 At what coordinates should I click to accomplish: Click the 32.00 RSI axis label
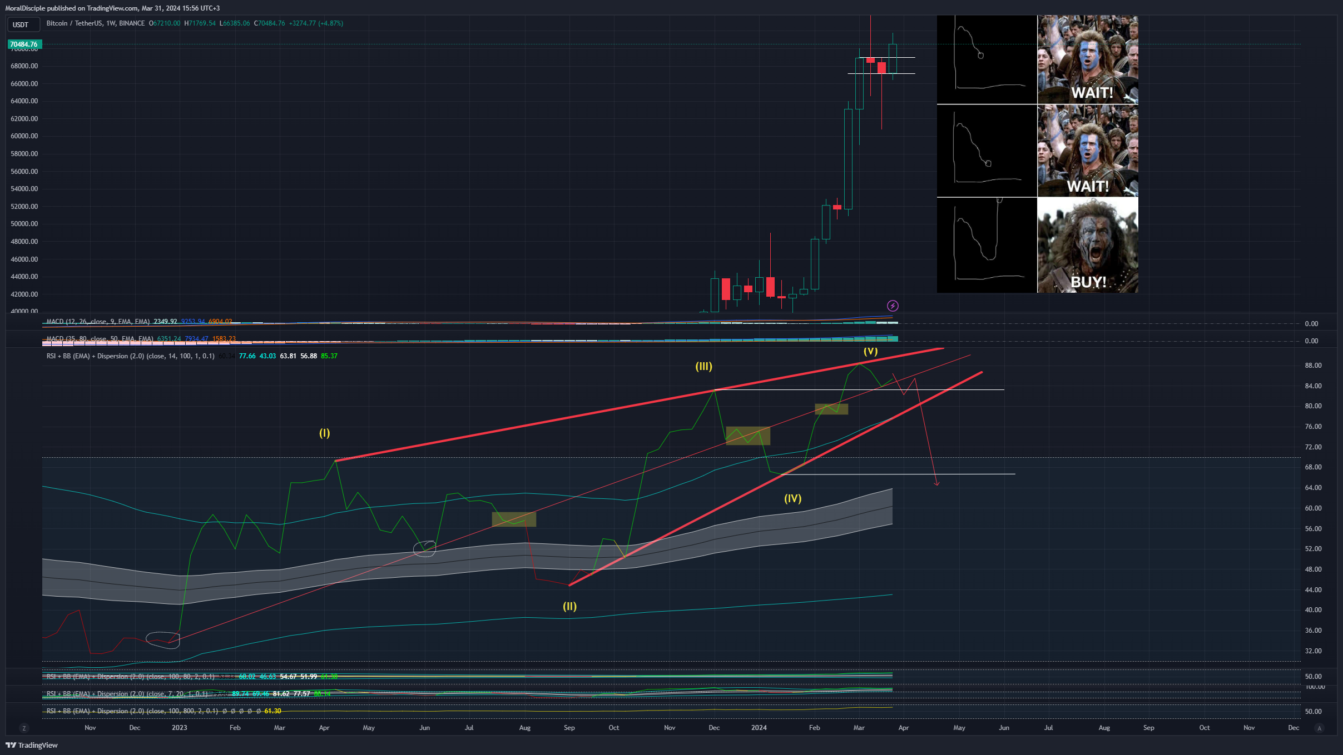(1313, 651)
